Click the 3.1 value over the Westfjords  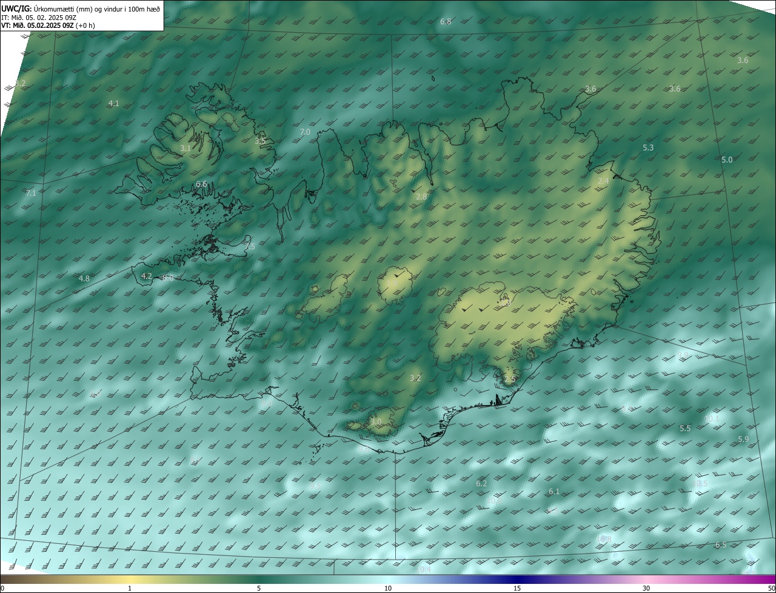point(186,148)
